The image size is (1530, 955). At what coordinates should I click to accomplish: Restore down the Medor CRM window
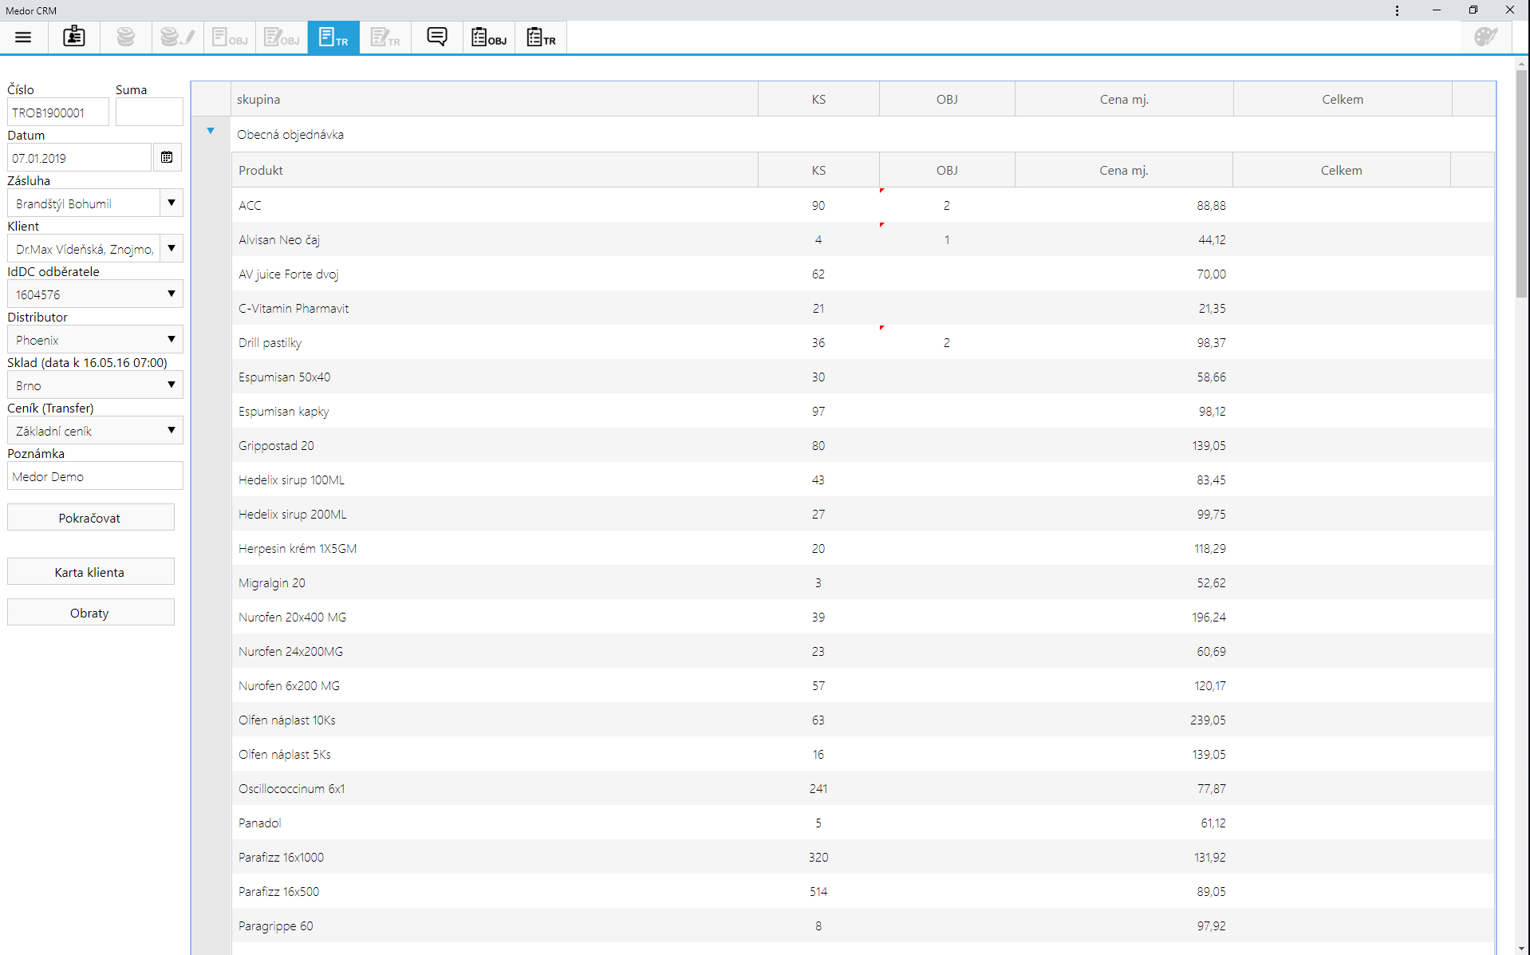1473,10
